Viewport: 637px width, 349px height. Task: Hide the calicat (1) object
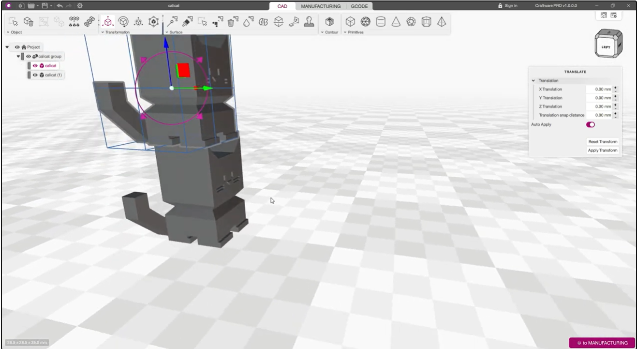coord(35,75)
